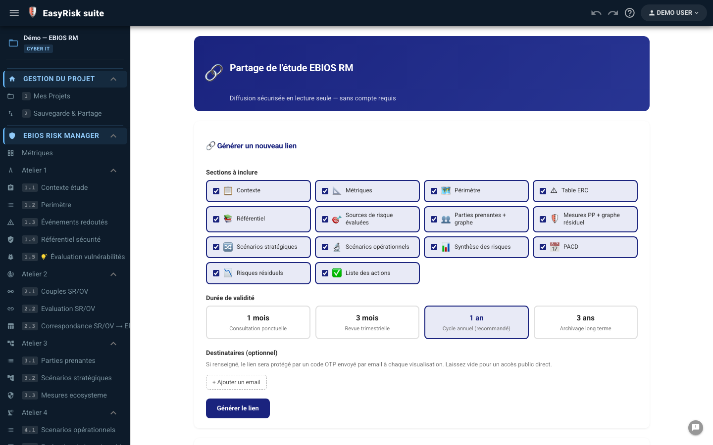The image size is (713, 445).
Task: Click the clipboard icon for Contexte étude
Action: tap(10, 188)
